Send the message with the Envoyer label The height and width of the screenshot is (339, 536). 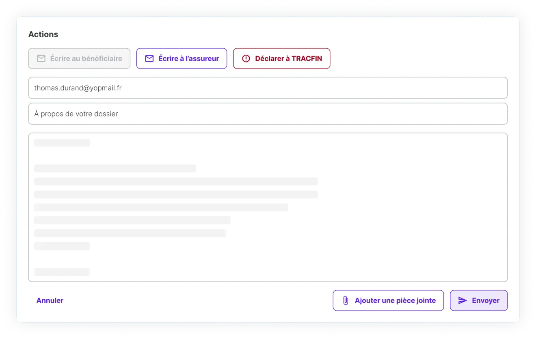(x=486, y=300)
